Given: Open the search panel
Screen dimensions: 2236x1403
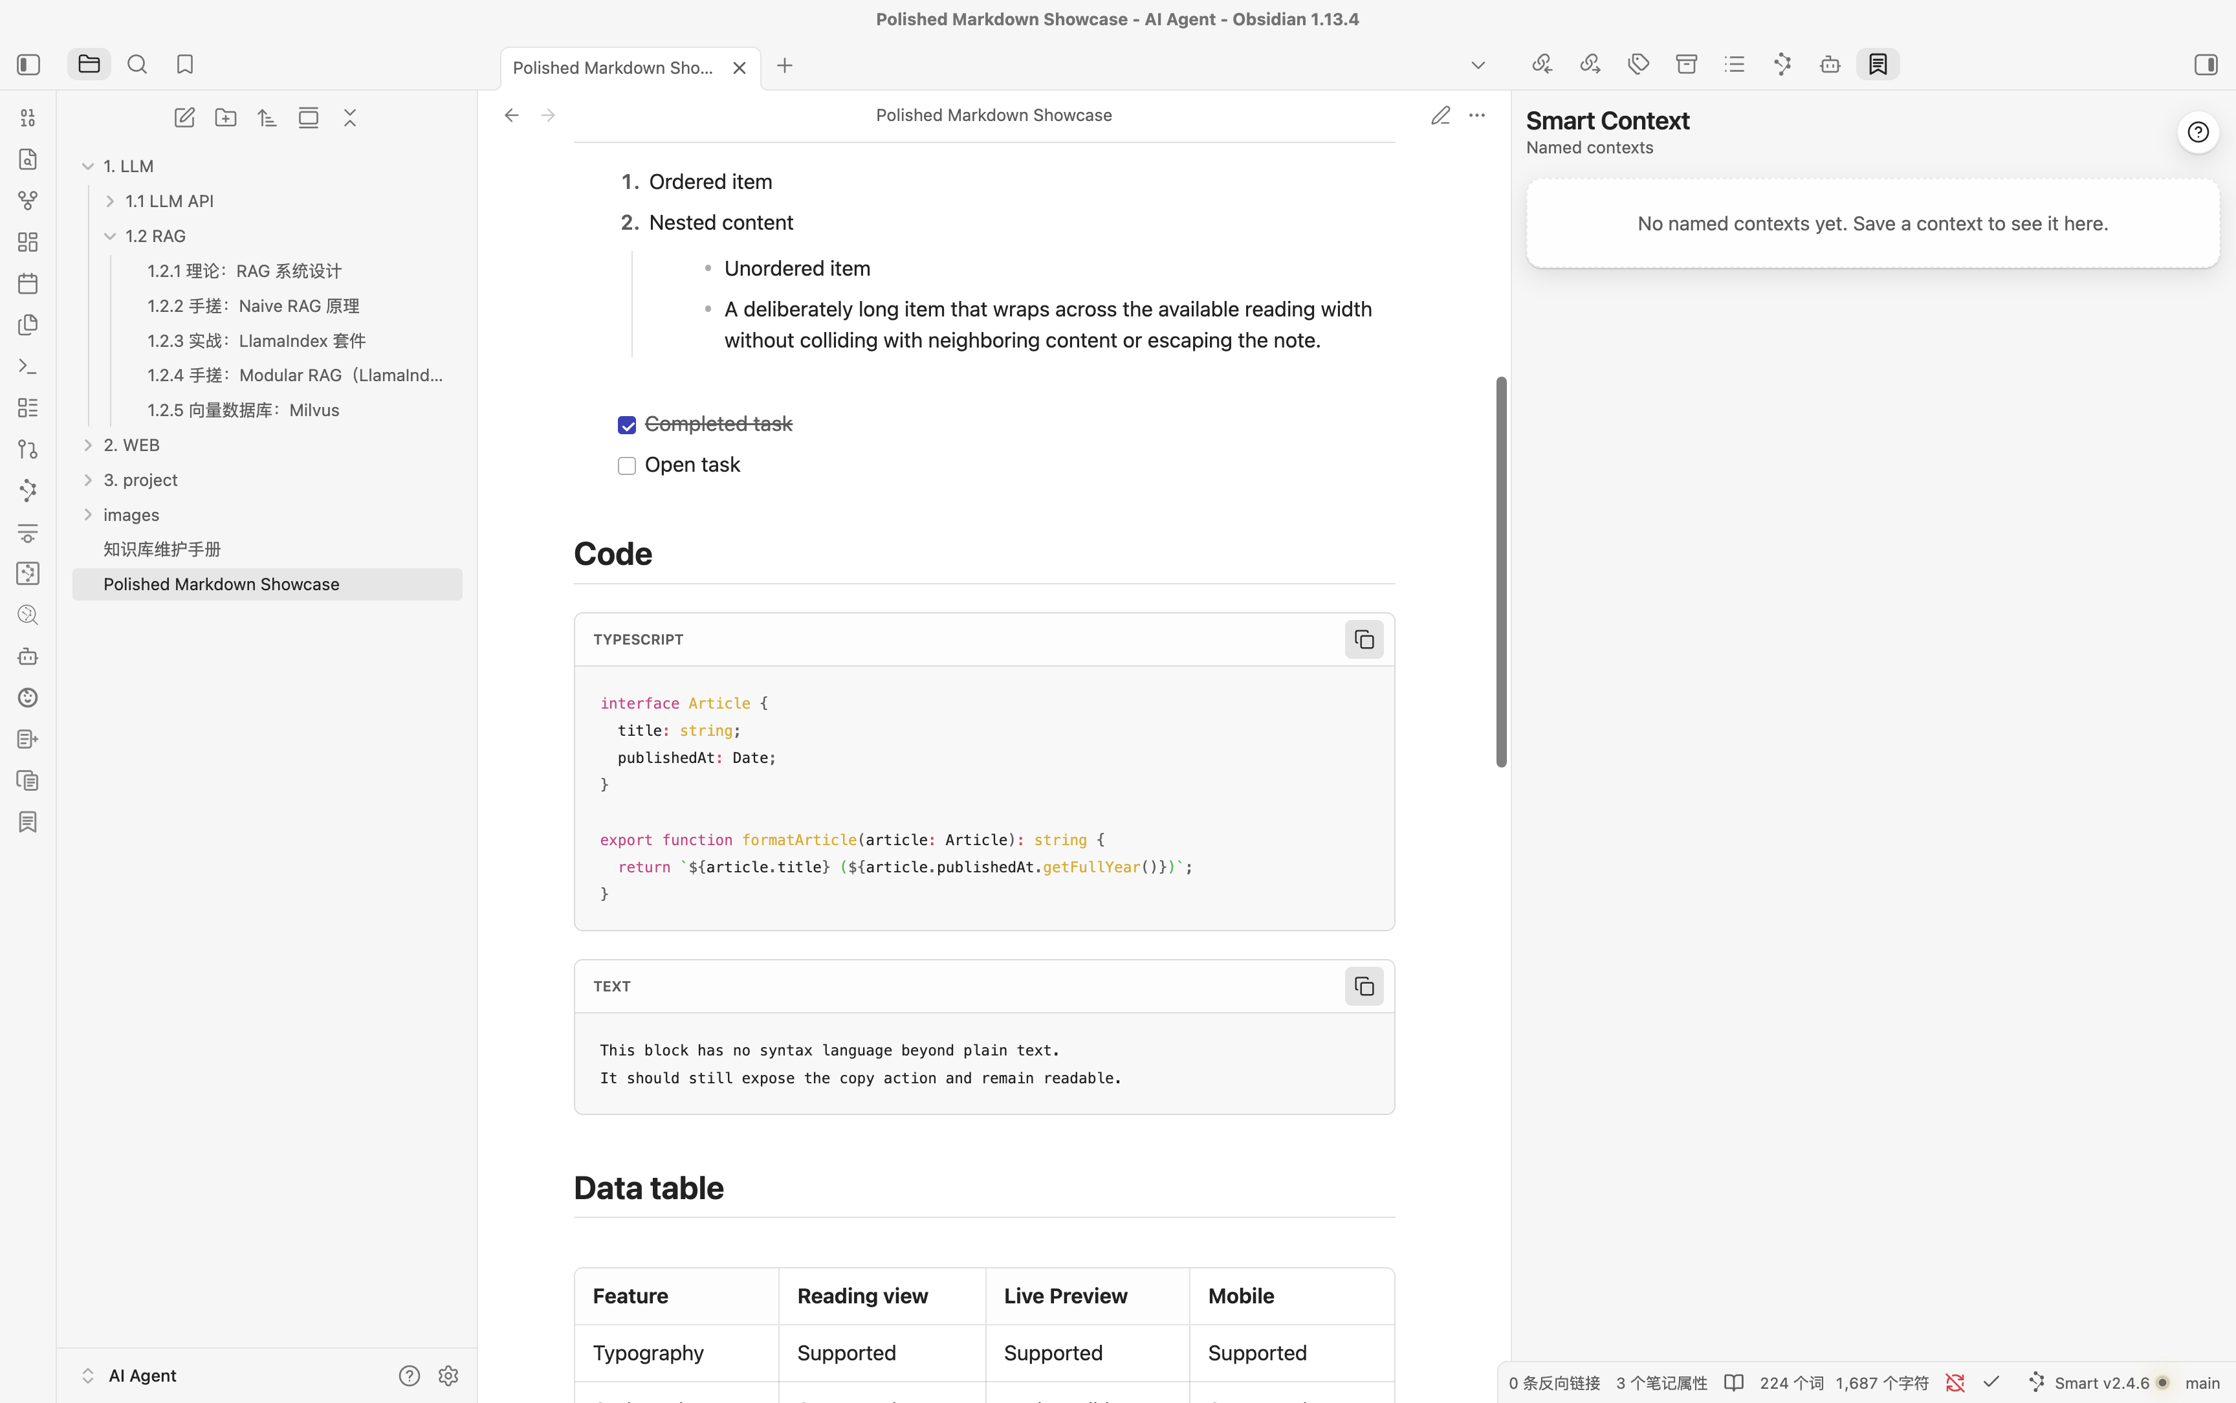Looking at the screenshot, I should (x=137, y=64).
